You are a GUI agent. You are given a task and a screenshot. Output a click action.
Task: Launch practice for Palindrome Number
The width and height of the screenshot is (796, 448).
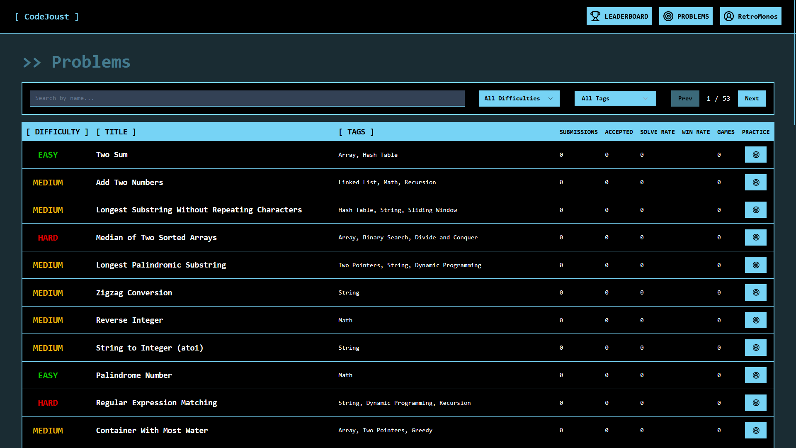click(755, 375)
